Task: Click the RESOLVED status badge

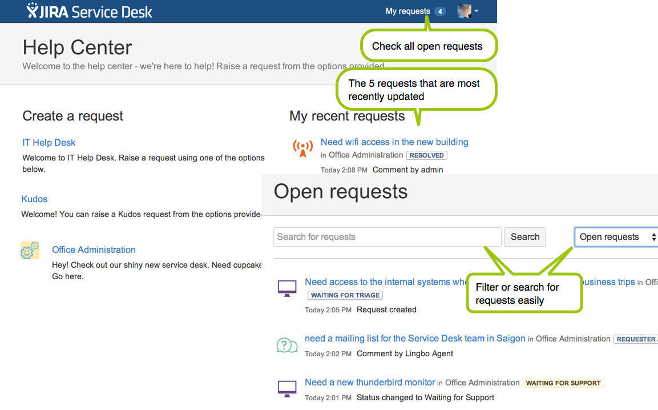Action: click(426, 155)
